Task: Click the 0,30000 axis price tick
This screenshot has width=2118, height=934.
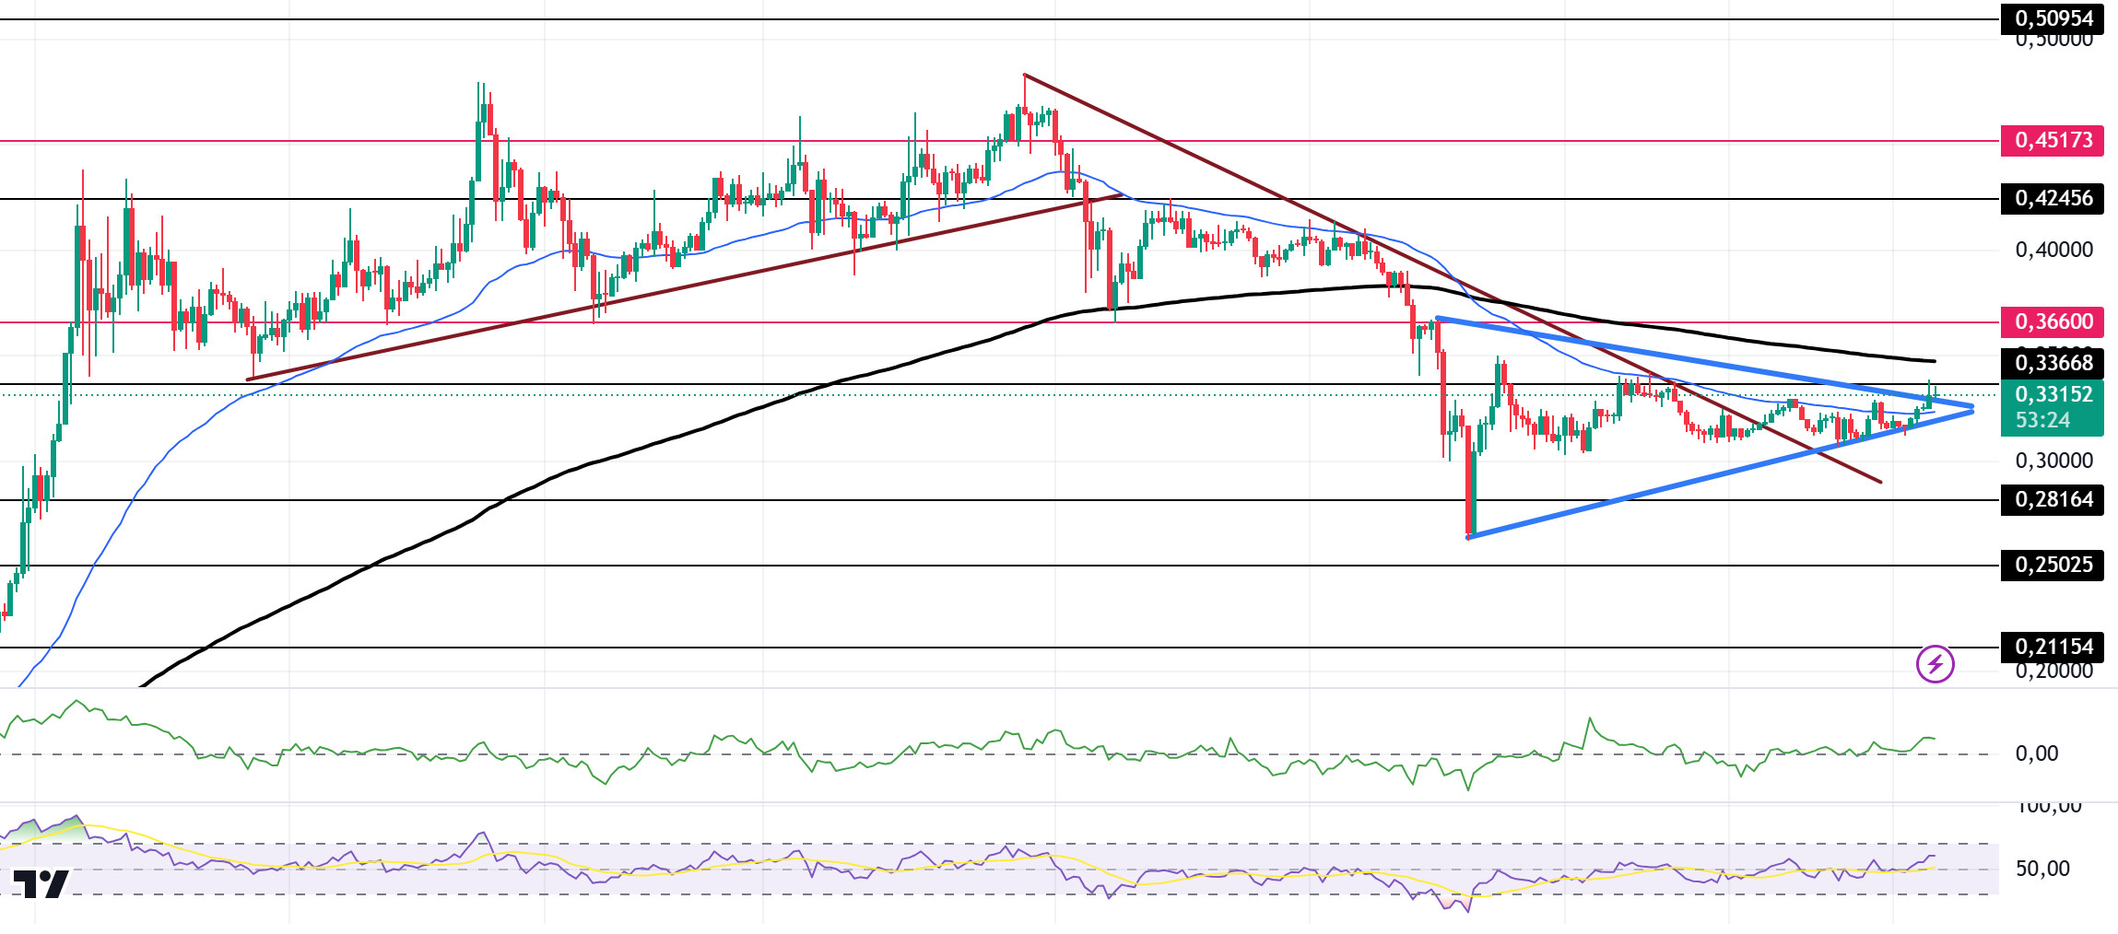Action: [2053, 461]
